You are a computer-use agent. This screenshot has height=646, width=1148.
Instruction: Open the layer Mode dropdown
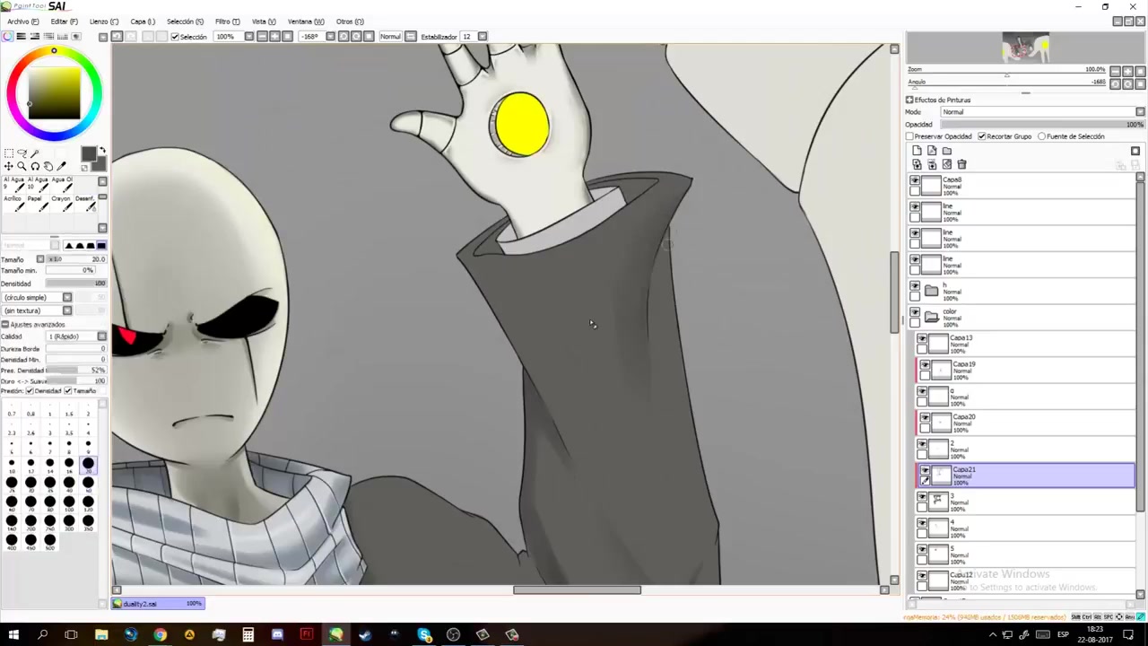click(1140, 112)
